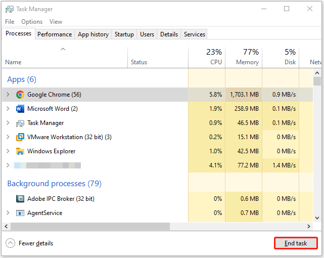Expand the Microsoft Word process group
This screenshot has width=324, height=258.
click(8, 109)
